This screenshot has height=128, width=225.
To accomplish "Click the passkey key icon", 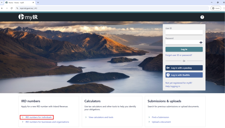I will [x=168, y=68].
